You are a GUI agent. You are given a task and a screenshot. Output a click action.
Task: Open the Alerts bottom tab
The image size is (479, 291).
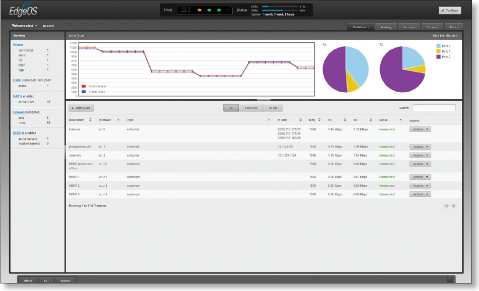pos(28,280)
